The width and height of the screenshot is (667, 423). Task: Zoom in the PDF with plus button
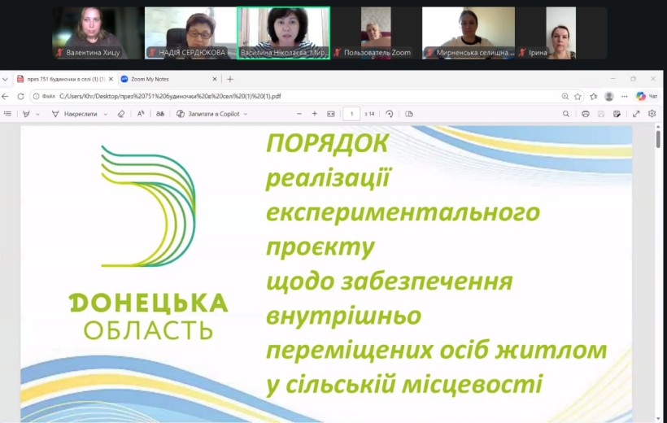(315, 114)
